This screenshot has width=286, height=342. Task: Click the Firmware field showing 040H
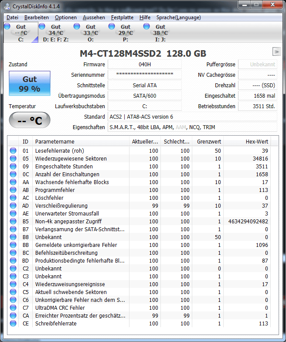pyautogui.click(x=145, y=65)
